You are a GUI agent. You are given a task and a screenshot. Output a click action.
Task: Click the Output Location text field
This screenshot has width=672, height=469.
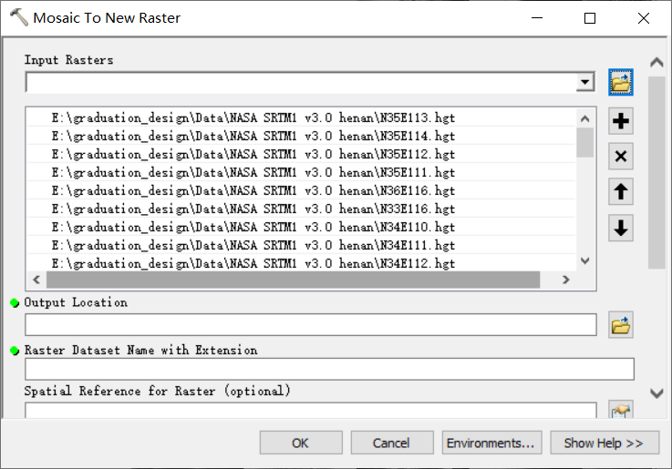pos(311,325)
